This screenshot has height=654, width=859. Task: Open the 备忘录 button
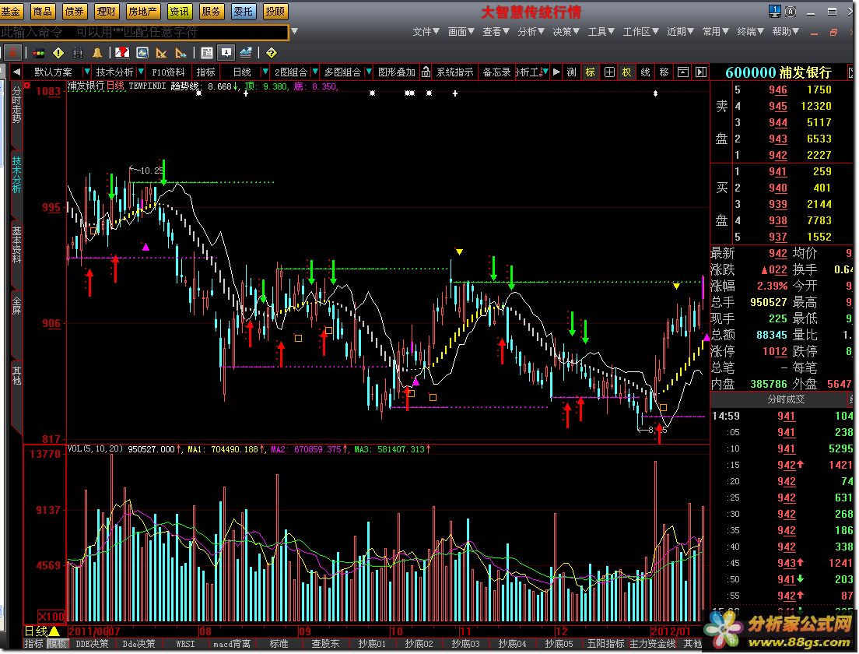[x=496, y=72]
